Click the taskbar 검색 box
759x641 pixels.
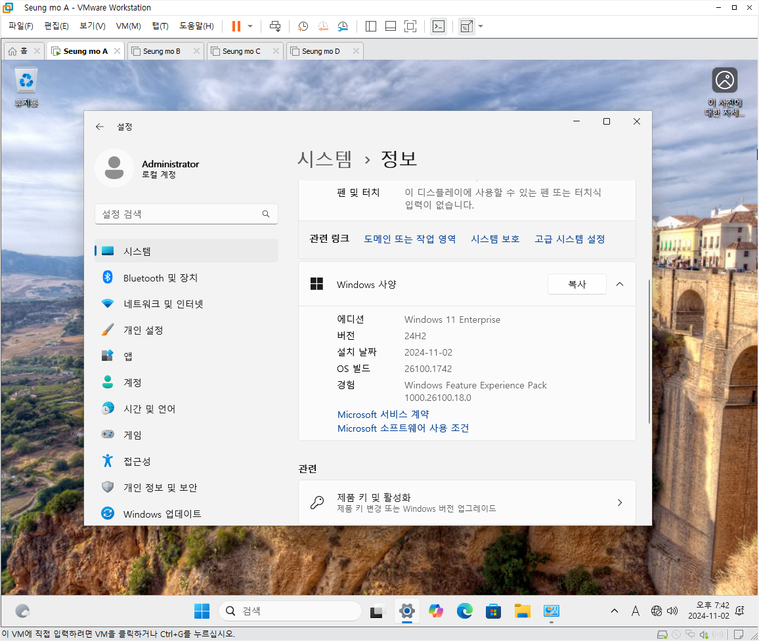pos(290,611)
